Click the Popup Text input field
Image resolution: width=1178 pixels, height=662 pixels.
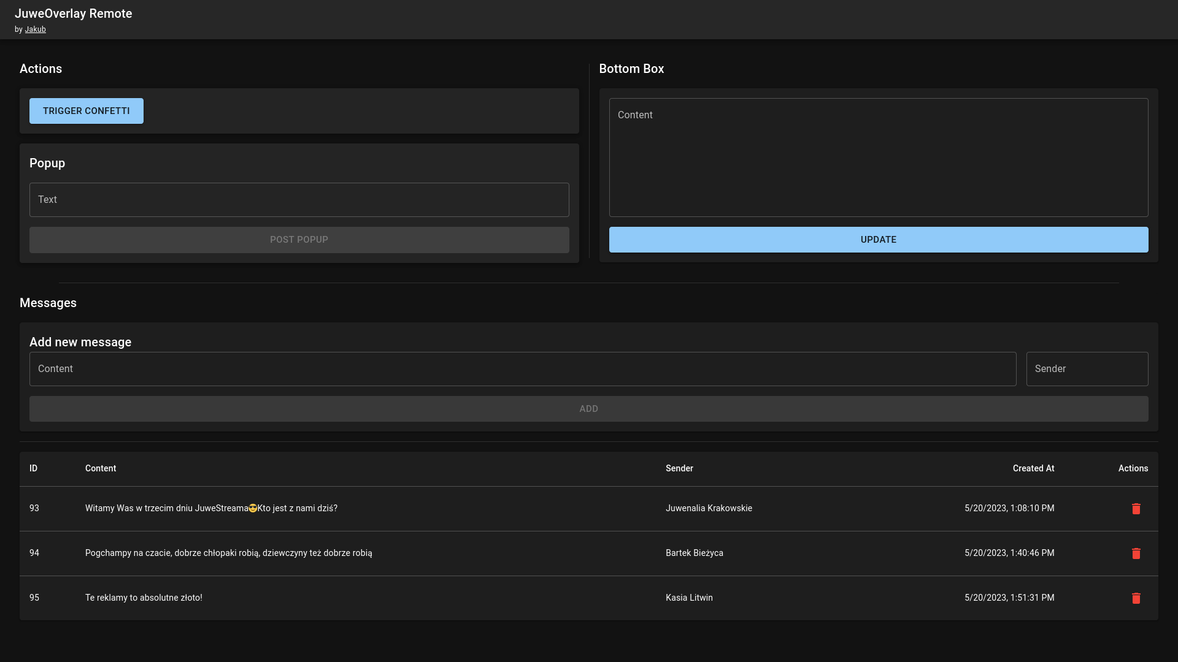[299, 199]
